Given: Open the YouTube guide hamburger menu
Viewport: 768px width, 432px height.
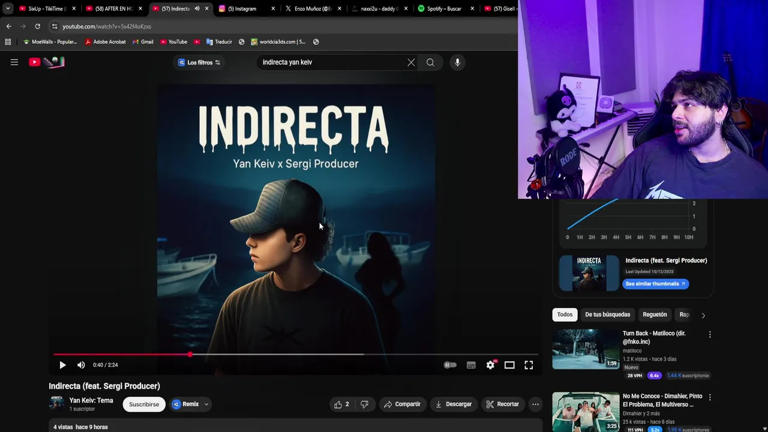Looking at the screenshot, I should [14, 62].
